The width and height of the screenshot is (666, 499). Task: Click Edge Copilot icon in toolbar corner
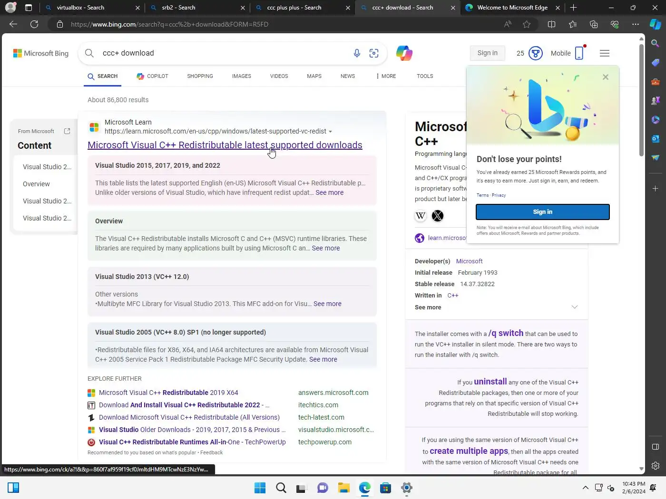pyautogui.click(x=655, y=24)
